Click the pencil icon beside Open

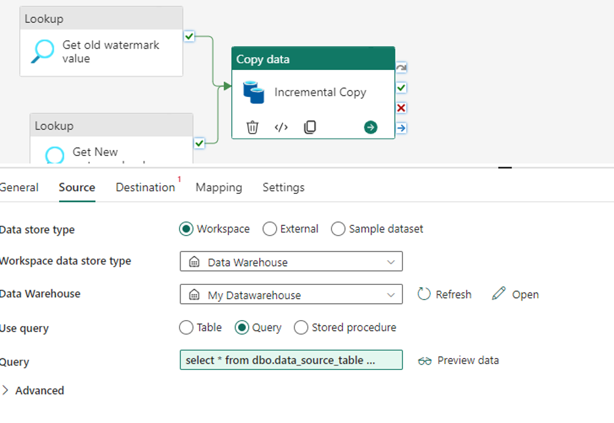(x=499, y=293)
